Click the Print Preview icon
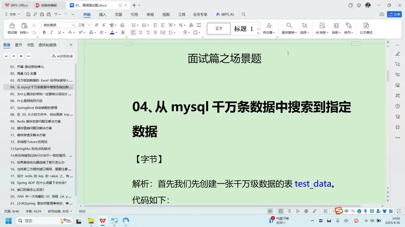This screenshot has width=405, height=227. pos(49,15)
